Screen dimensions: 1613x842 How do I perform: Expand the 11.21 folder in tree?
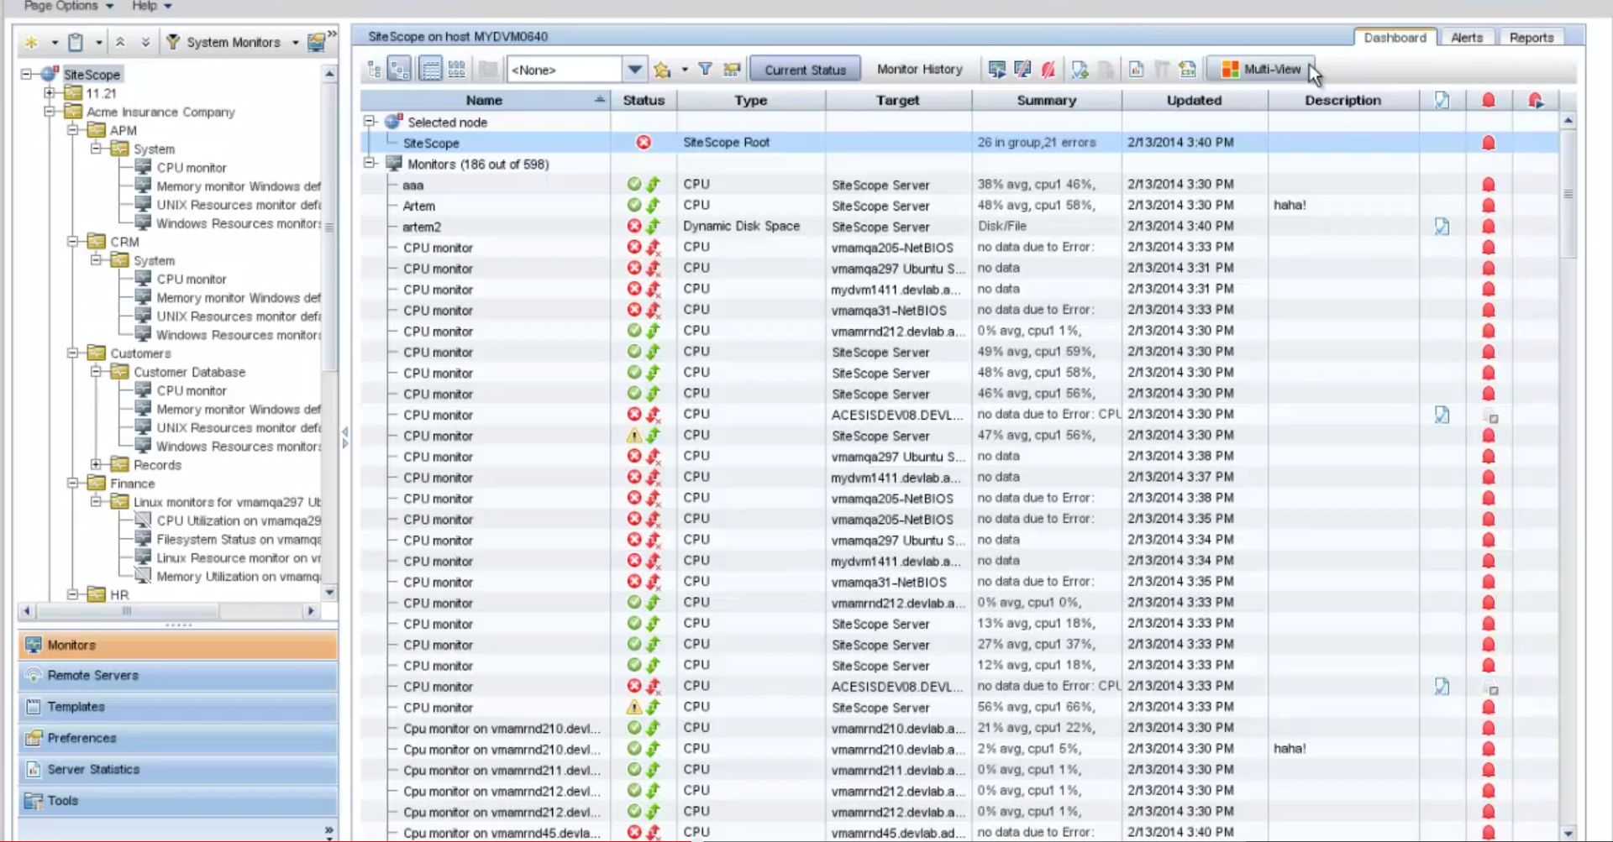pyautogui.click(x=50, y=92)
